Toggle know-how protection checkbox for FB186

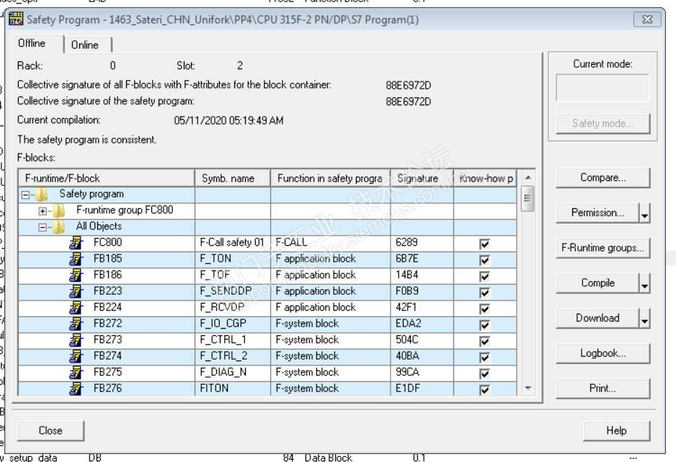[x=484, y=276]
